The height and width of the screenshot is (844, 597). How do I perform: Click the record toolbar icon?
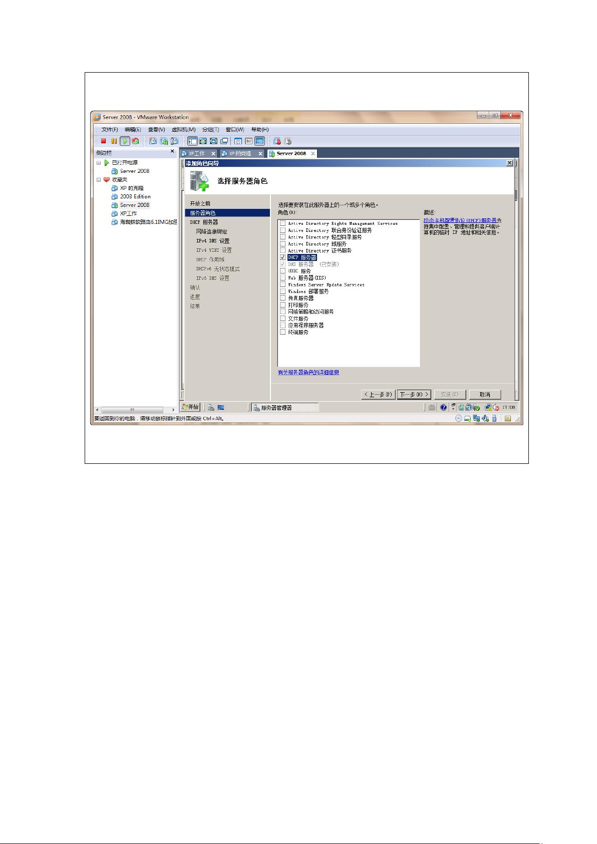[277, 141]
